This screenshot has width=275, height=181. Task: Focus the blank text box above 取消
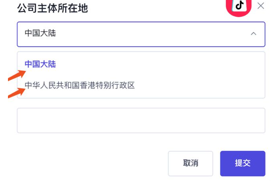click(140, 120)
